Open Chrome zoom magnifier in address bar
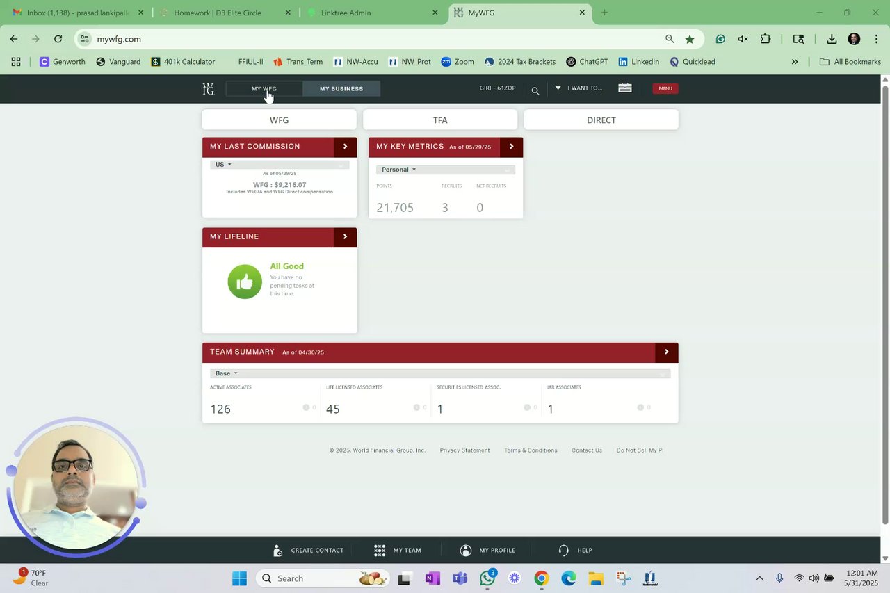 (670, 40)
